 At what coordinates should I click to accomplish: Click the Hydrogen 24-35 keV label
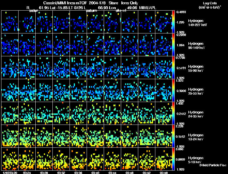point(197,114)
